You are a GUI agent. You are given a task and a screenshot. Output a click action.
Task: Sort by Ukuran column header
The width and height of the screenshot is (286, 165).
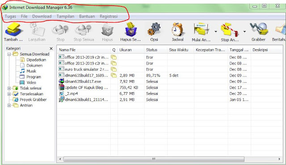pos(131,50)
